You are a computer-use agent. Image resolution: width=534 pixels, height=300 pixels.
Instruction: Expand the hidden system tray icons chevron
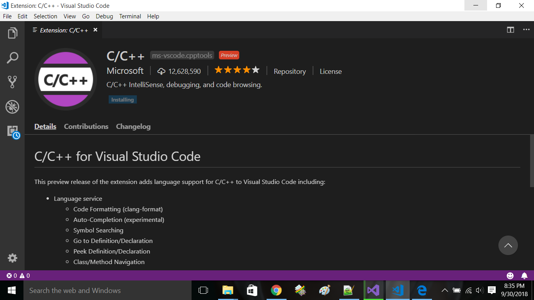click(x=444, y=290)
